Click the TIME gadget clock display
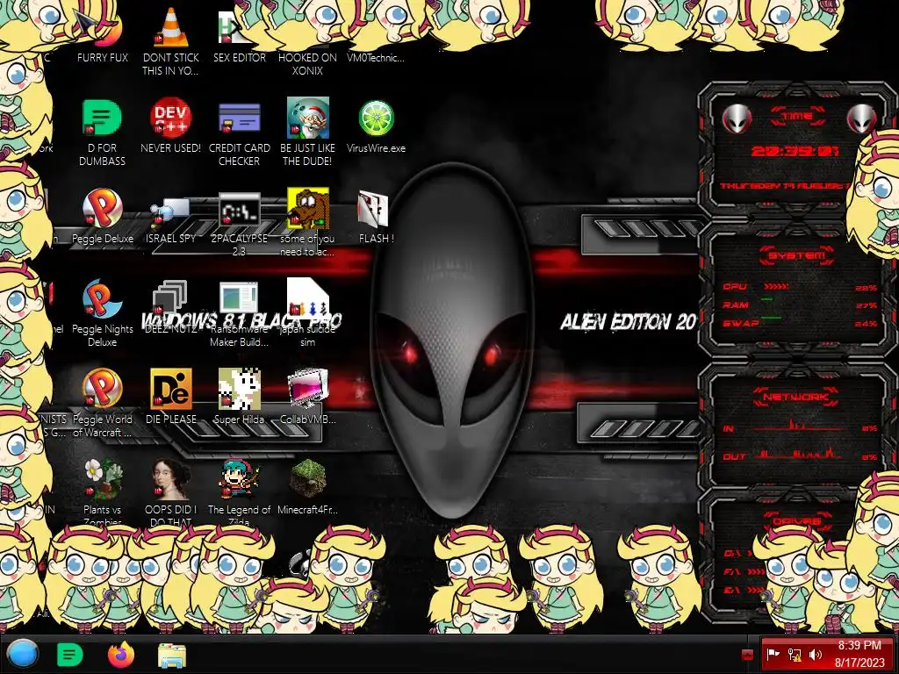 pos(795,151)
